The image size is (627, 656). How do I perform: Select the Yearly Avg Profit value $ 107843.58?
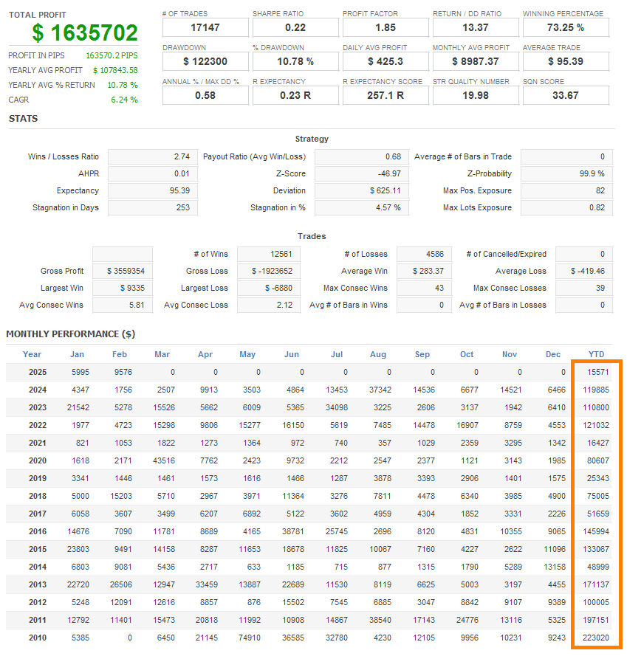tap(115, 70)
